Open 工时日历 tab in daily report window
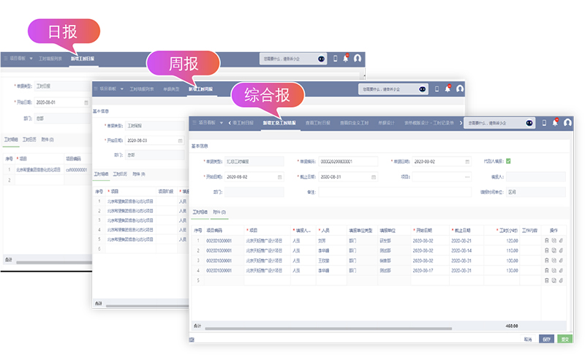 [29, 140]
